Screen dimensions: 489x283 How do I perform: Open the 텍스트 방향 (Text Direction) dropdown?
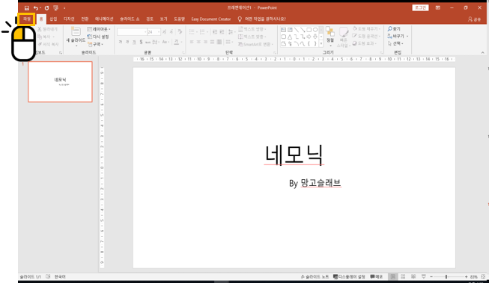(252, 29)
